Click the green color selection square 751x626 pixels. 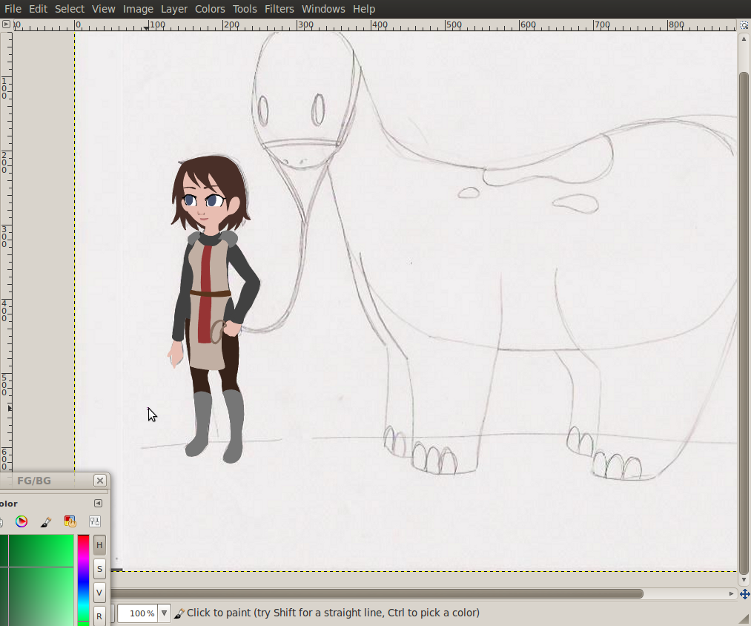point(37,579)
